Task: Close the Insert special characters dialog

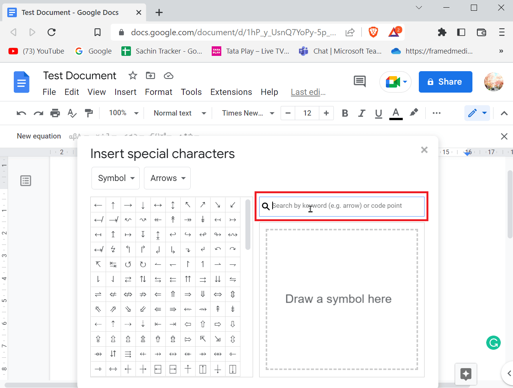Action: tap(424, 150)
